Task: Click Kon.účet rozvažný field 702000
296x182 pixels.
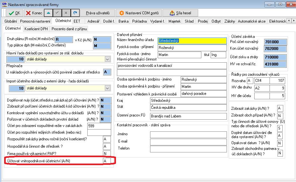Action: coord(275,49)
